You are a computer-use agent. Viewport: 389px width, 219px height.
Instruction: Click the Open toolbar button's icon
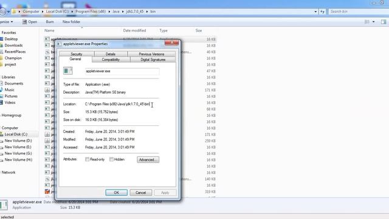coord(24,22)
